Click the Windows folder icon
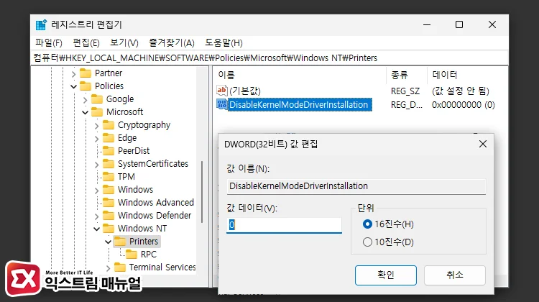539x302 pixels. tap(109, 190)
